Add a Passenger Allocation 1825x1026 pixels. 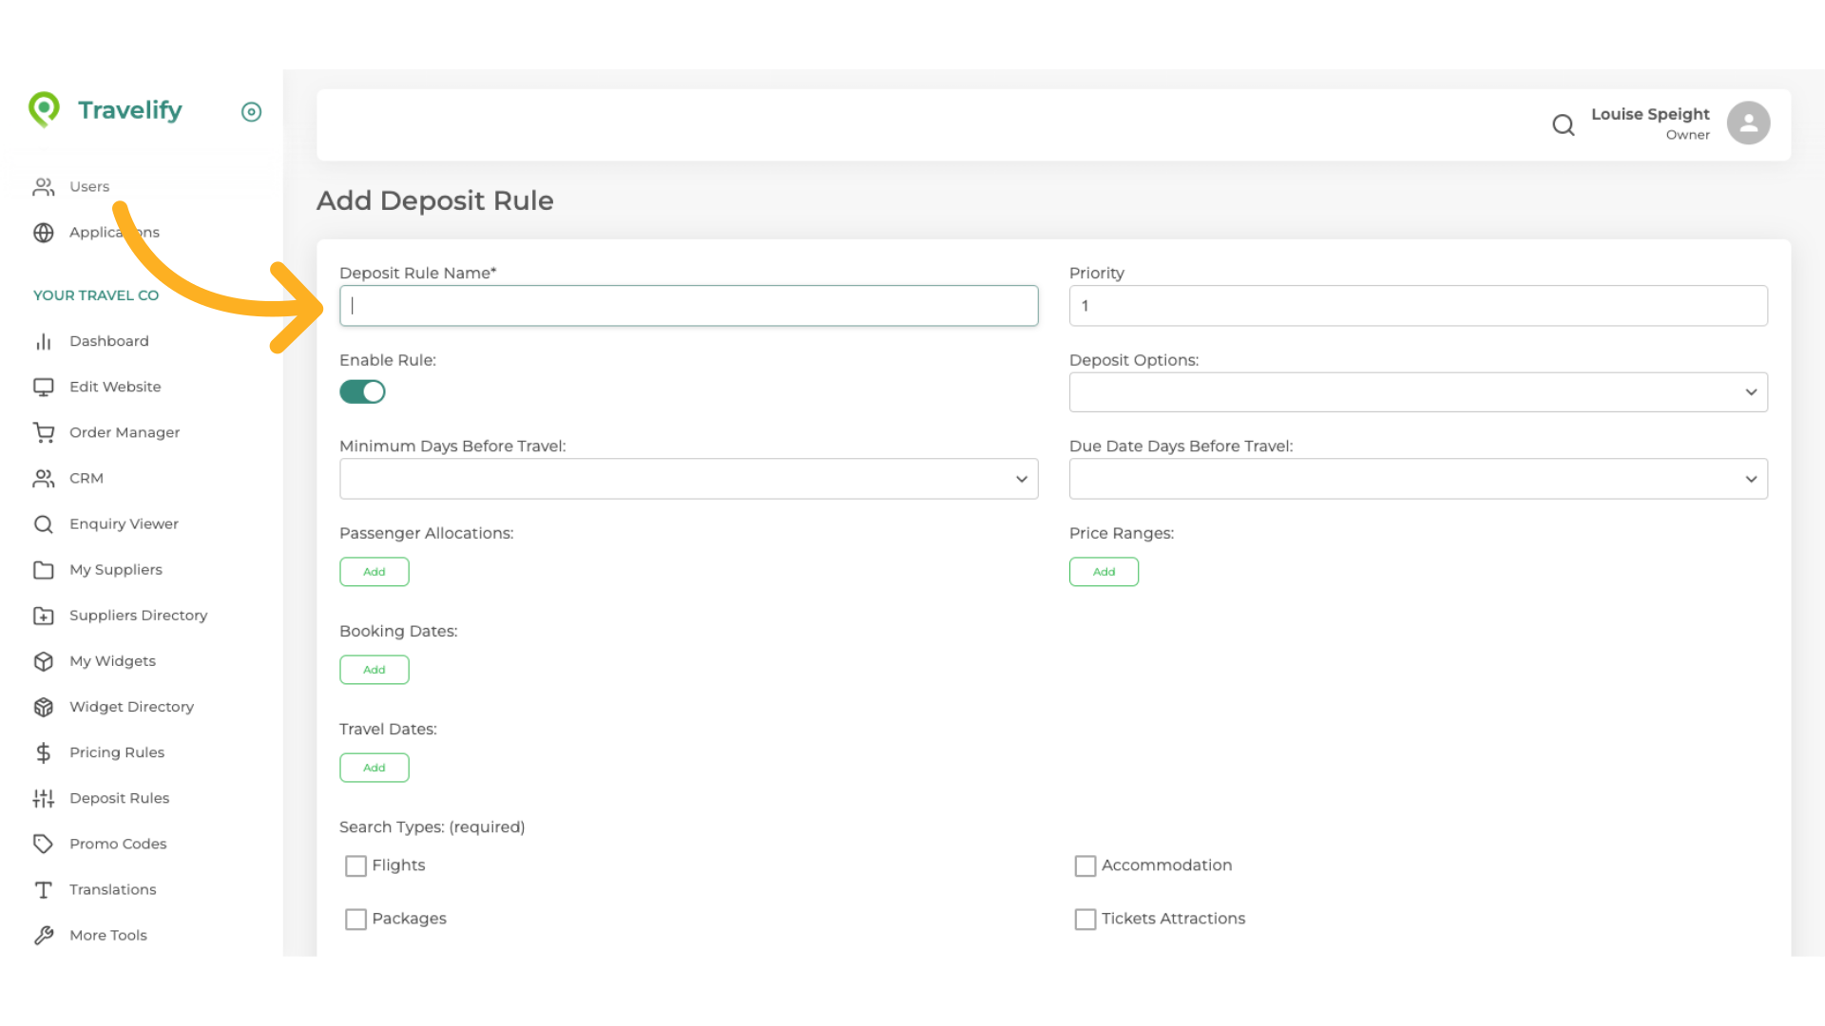coord(375,572)
